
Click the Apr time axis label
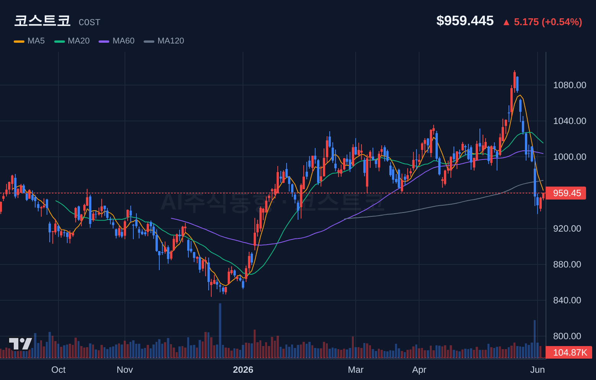click(419, 370)
